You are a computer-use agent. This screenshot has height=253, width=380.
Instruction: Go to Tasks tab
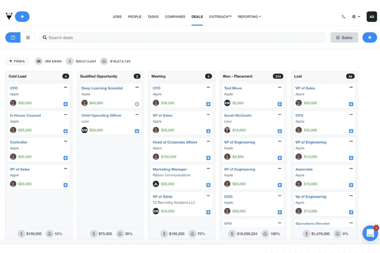tap(153, 17)
